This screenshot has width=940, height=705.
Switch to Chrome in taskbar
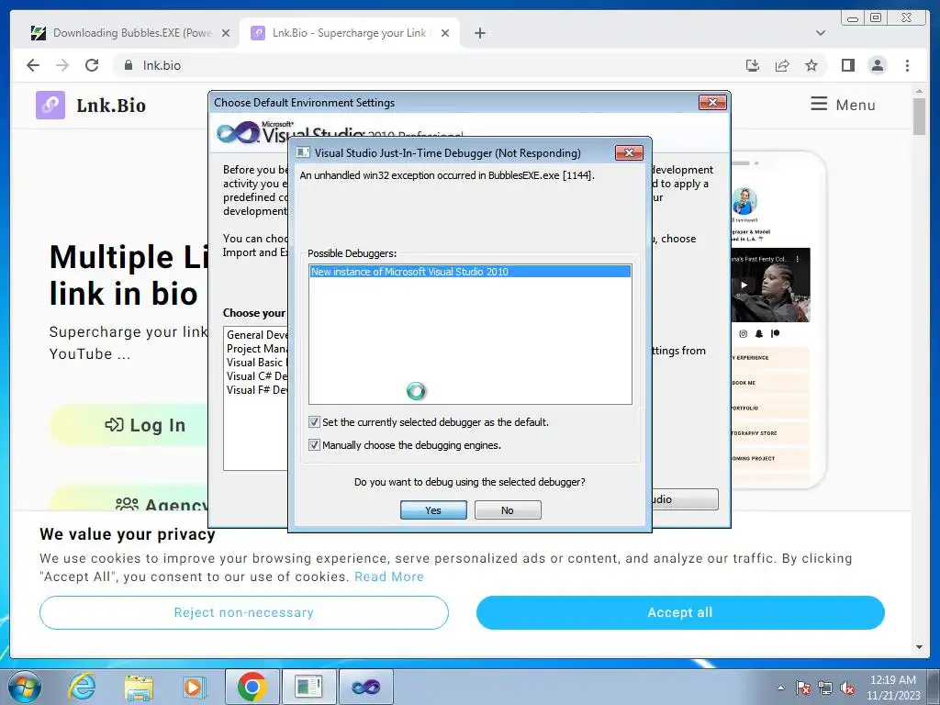pyautogui.click(x=252, y=687)
